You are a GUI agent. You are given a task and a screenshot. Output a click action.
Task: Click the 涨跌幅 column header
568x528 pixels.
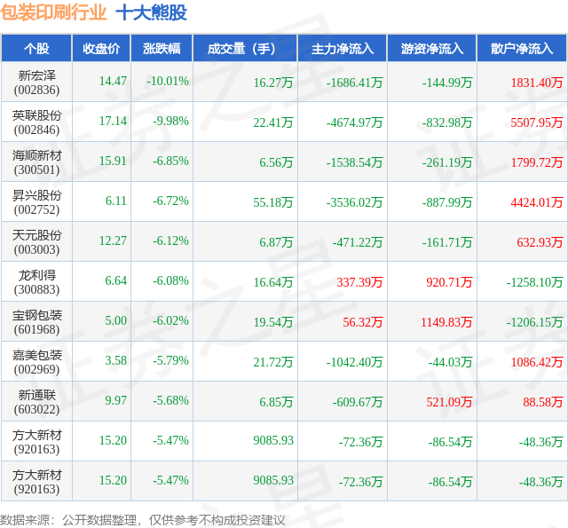pos(162,49)
